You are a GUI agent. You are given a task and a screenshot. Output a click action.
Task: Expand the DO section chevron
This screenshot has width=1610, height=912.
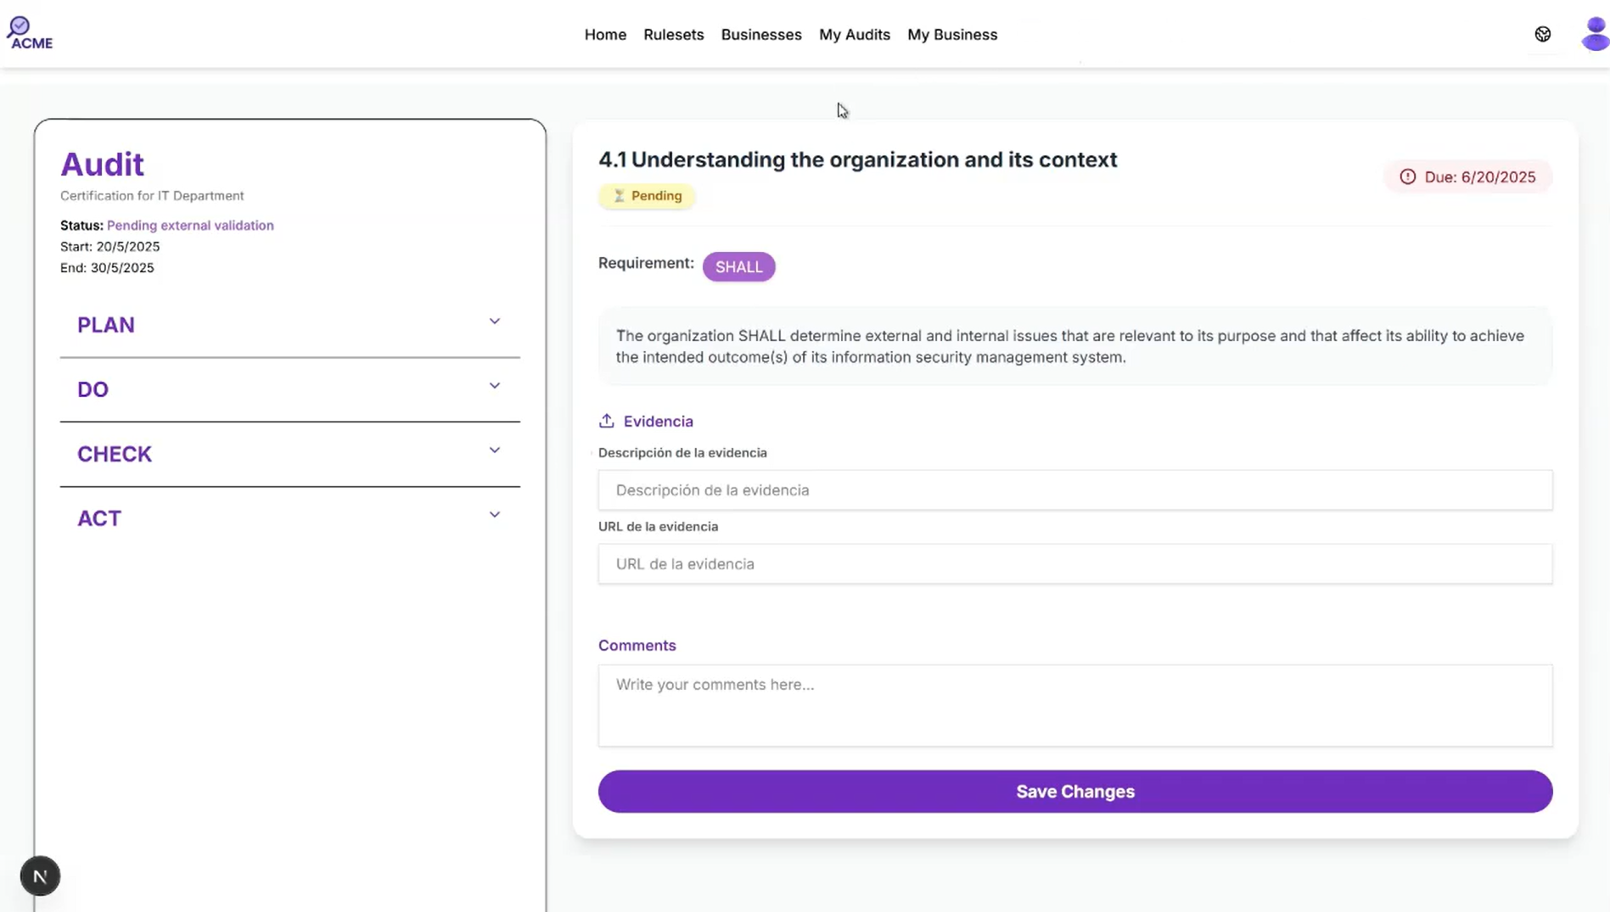[494, 386]
